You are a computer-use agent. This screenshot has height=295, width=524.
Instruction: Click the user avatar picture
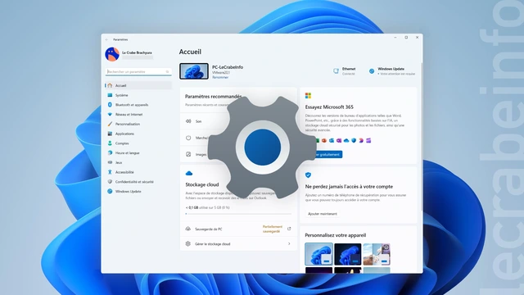(x=112, y=54)
